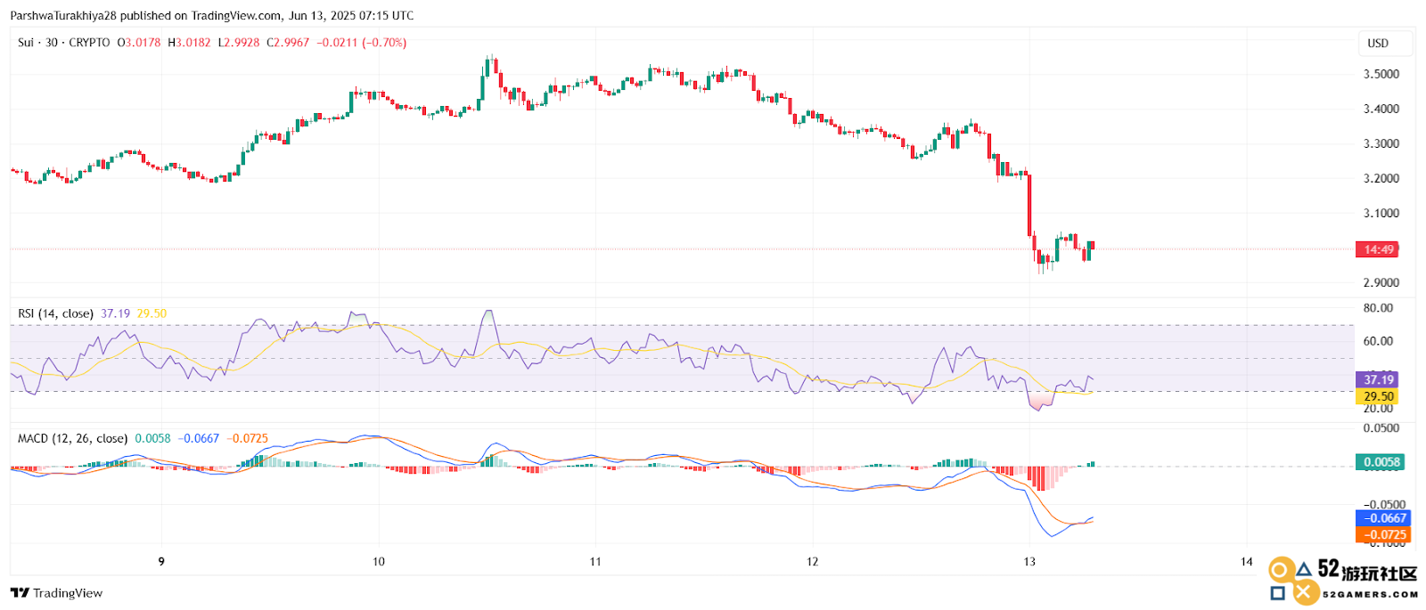Select the MACD (12, 26, close) indicator legend
Image resolution: width=1426 pixels, height=610 pixels.
[x=73, y=438]
